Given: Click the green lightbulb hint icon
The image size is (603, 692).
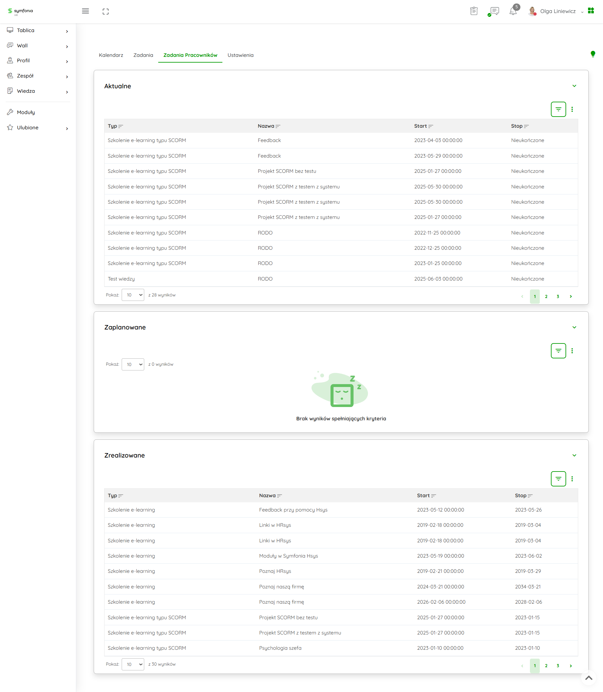Looking at the screenshot, I should (593, 54).
